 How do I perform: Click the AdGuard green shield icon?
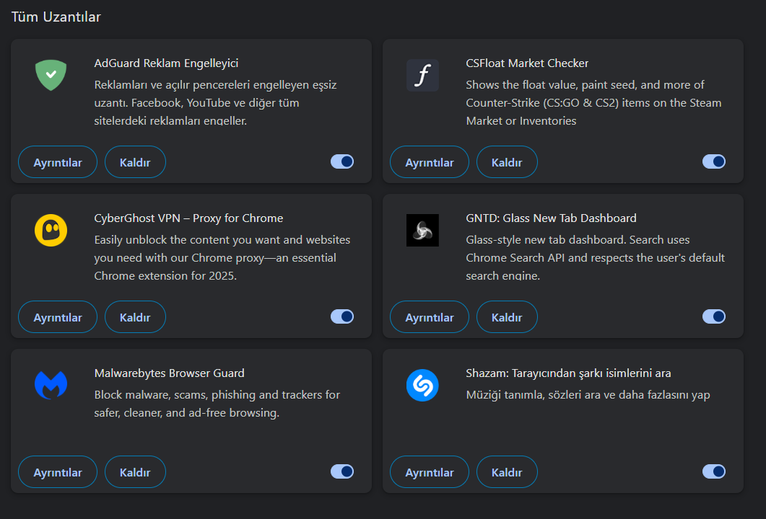click(51, 75)
